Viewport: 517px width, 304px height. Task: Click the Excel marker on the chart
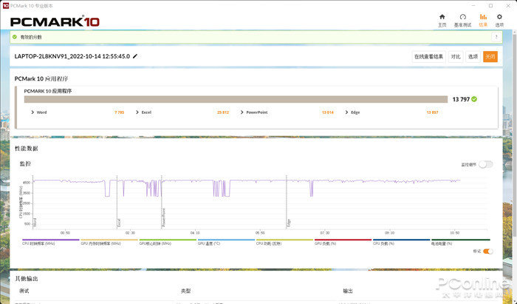(119, 223)
